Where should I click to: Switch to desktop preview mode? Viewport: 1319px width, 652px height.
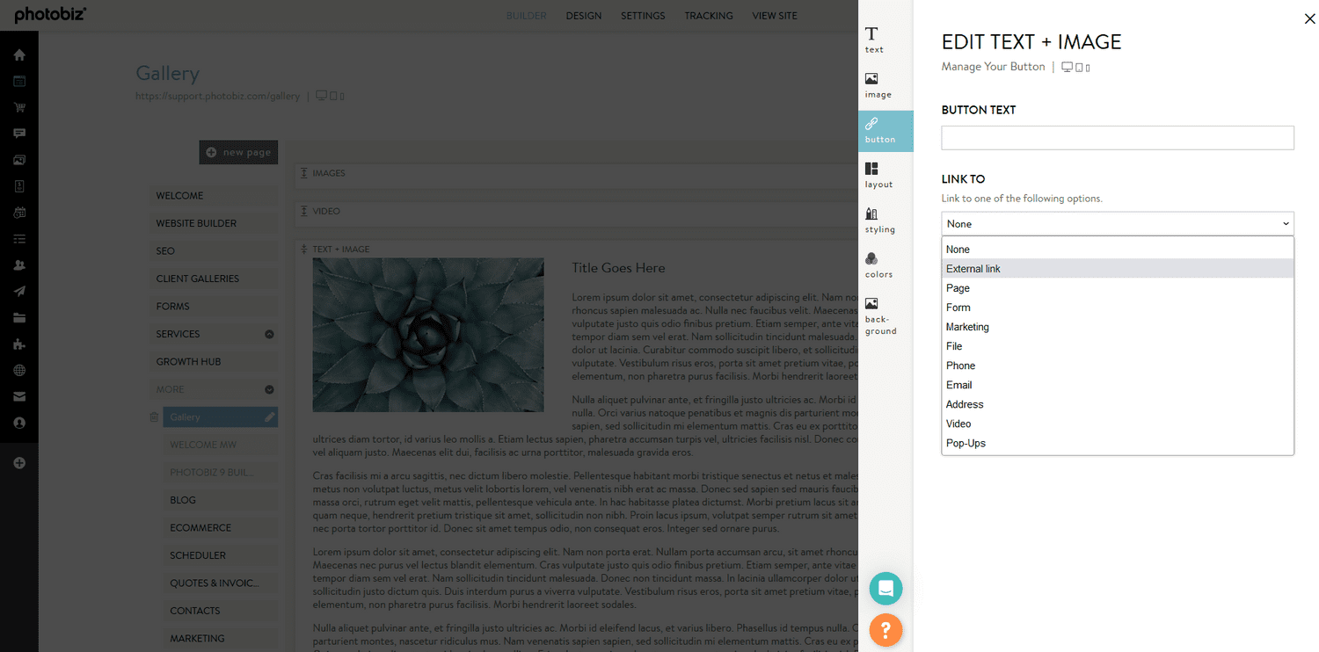click(x=1067, y=67)
